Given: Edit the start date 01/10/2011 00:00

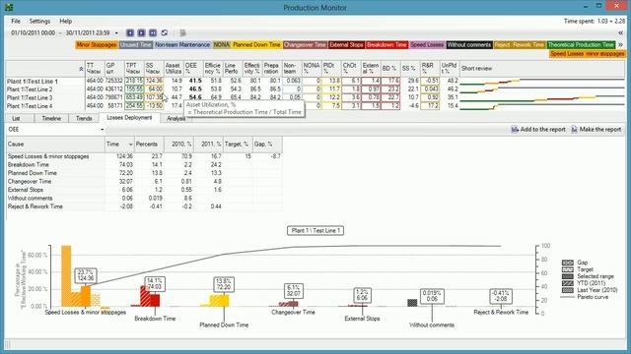Looking at the screenshot, I should 33,32.
